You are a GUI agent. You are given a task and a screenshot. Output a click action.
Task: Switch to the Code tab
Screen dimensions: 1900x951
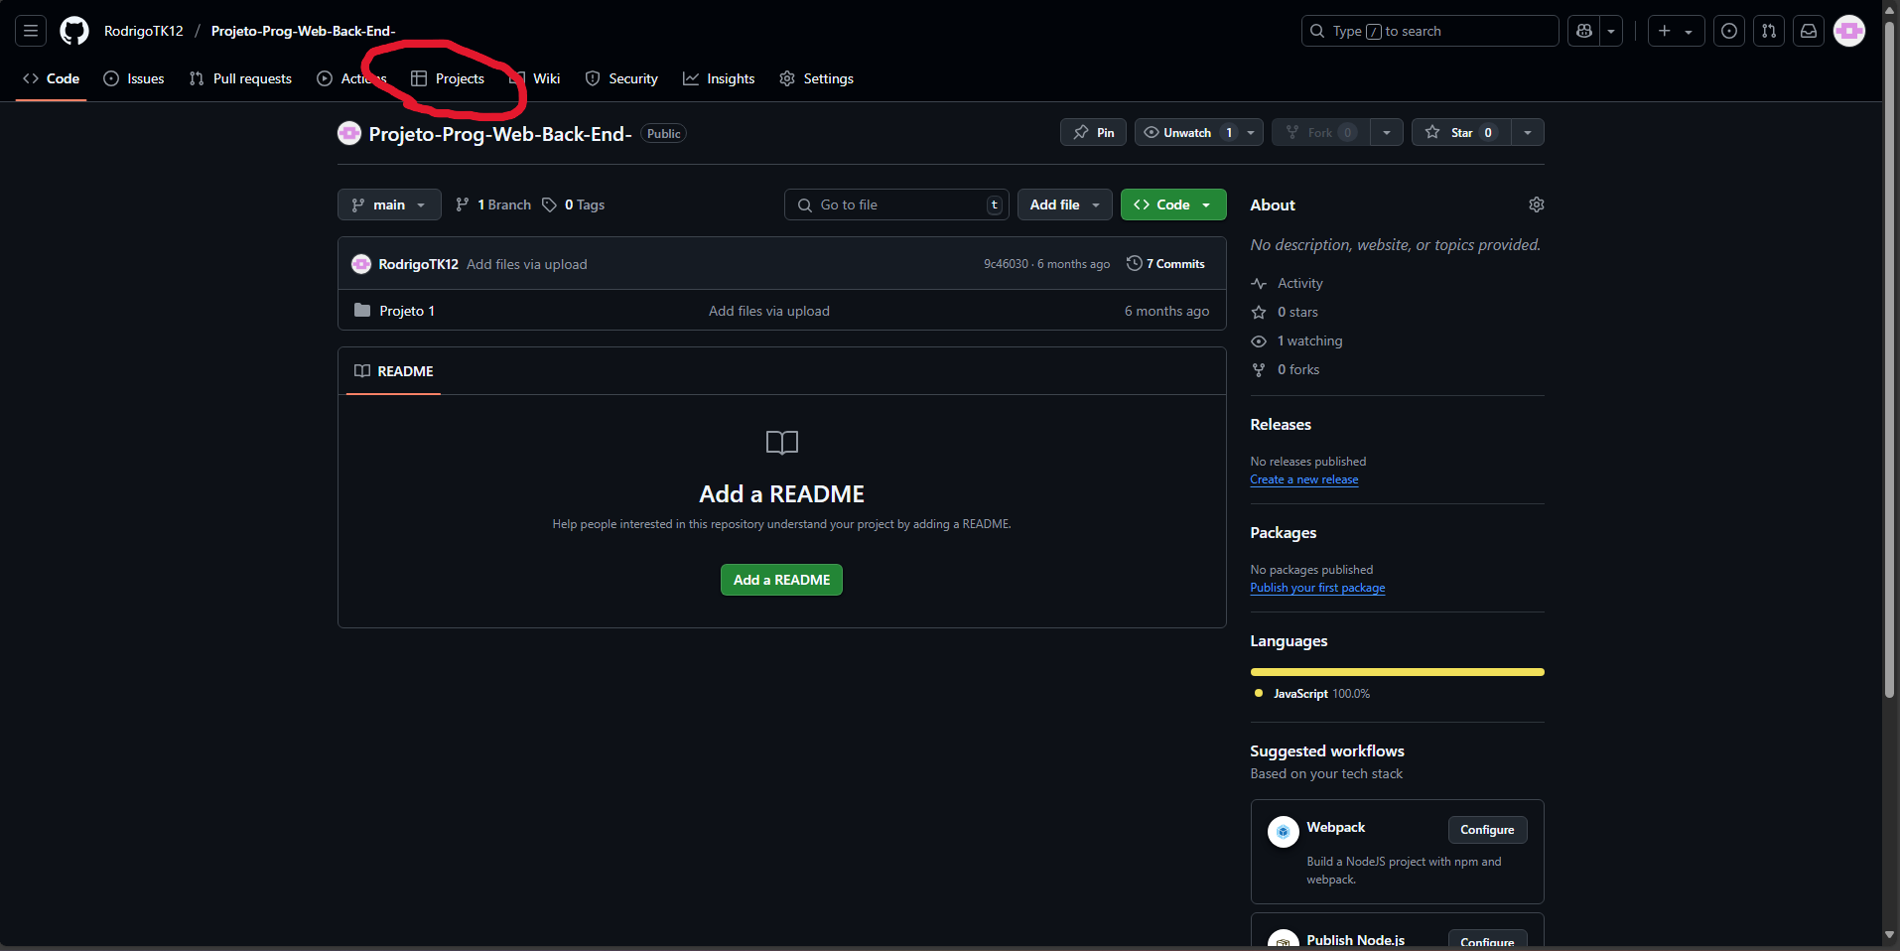pyautogui.click(x=52, y=78)
